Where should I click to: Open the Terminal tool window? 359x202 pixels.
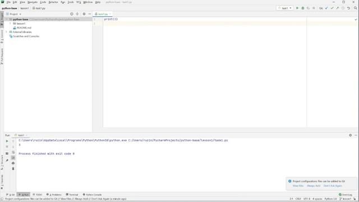click(x=72, y=195)
